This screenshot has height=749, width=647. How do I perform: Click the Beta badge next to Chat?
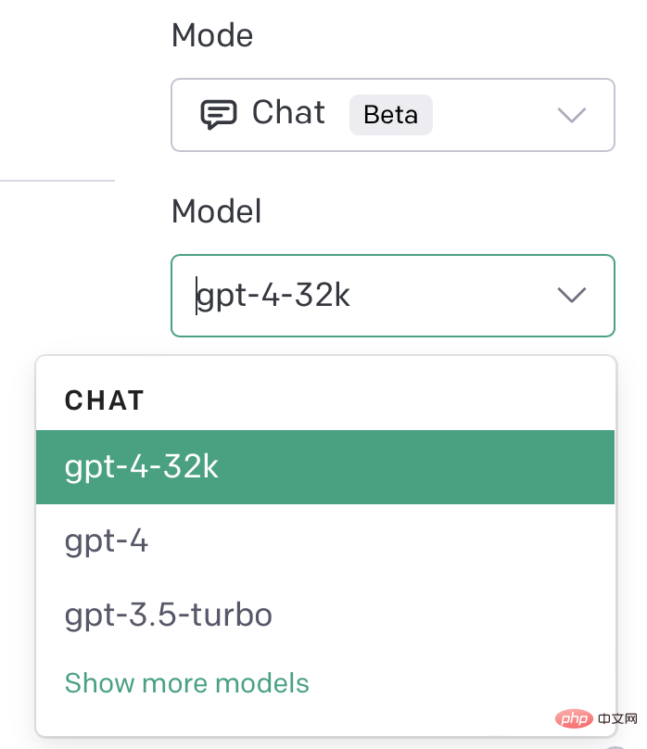click(x=390, y=115)
